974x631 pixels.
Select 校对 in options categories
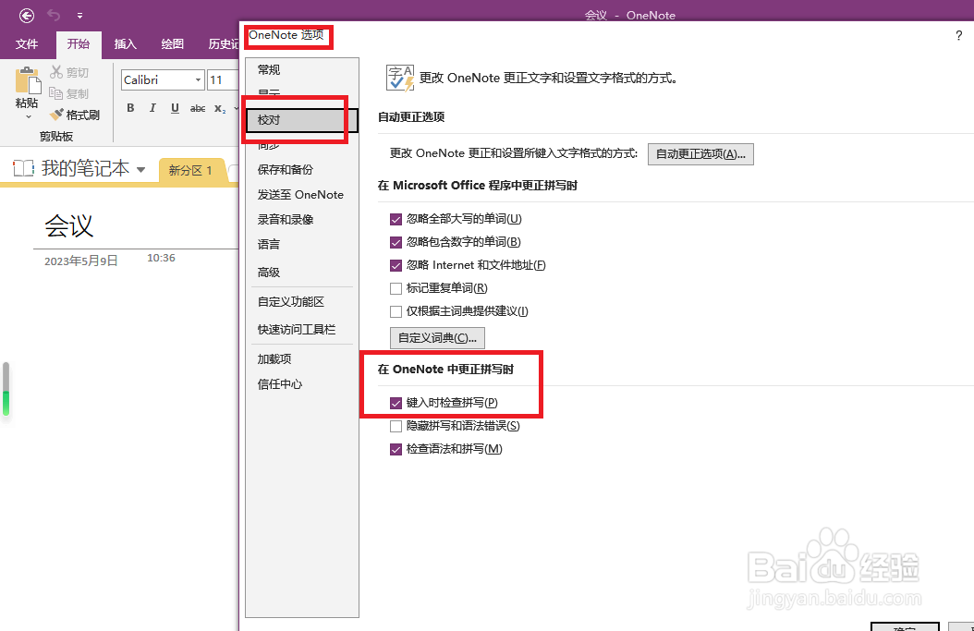click(x=302, y=120)
